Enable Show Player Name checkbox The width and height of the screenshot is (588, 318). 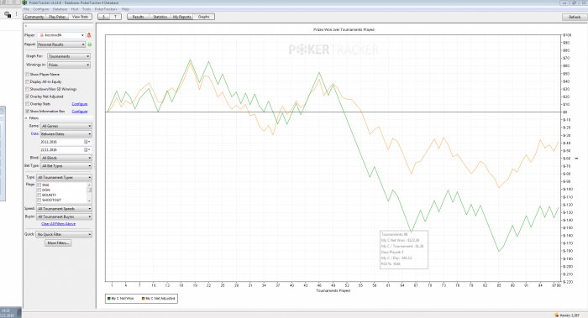pyautogui.click(x=27, y=74)
